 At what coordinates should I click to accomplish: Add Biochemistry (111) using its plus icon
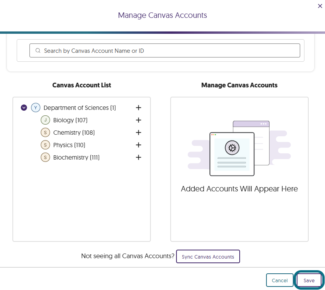[138, 158]
